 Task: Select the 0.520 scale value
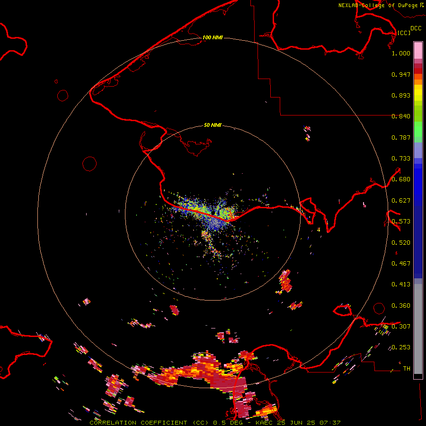tap(401, 243)
